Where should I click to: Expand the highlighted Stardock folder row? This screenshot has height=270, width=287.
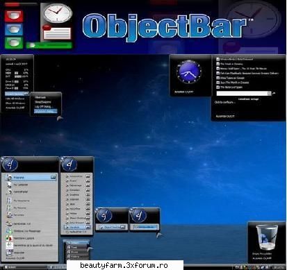coord(78,227)
